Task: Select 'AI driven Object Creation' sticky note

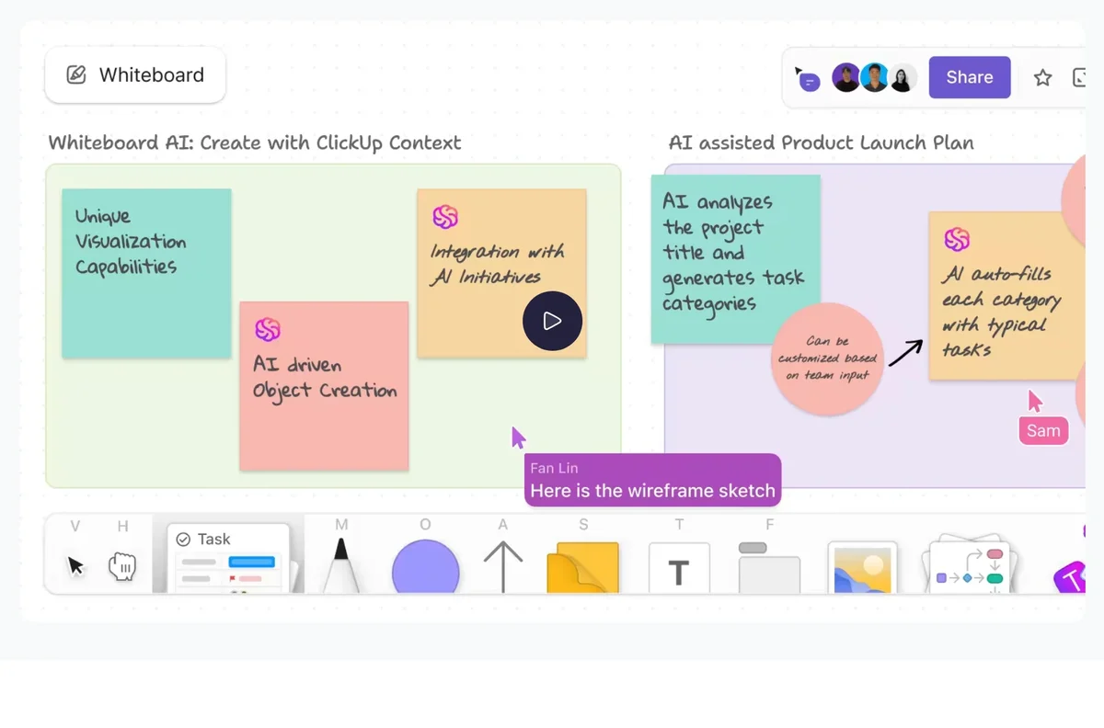Action: tap(324, 386)
